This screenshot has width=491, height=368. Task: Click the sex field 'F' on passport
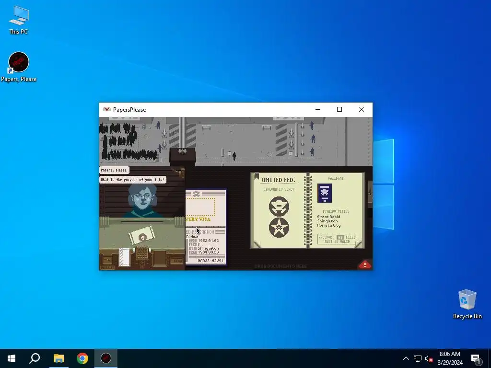coord(199,244)
